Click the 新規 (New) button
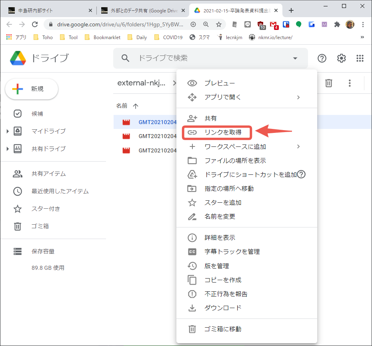372x346 pixels. (x=32, y=89)
